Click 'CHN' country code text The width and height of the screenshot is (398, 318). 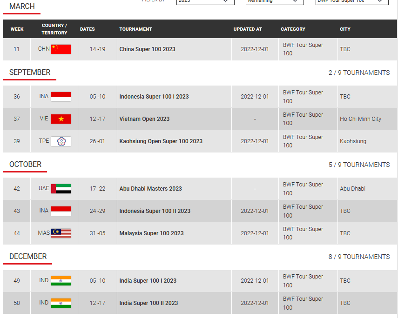(x=44, y=49)
